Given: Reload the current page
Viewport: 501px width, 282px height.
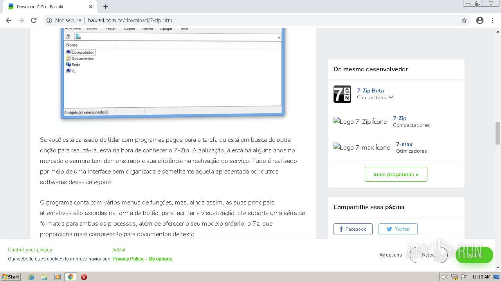Looking at the screenshot, I should click(34, 20).
